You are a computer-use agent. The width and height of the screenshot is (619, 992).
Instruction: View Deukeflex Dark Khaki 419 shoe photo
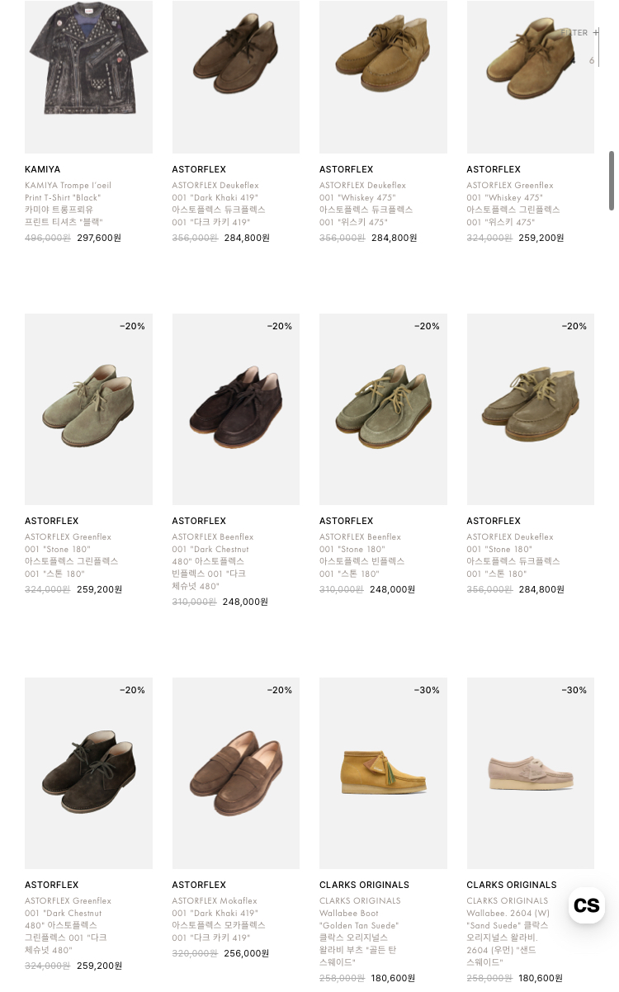(236, 77)
